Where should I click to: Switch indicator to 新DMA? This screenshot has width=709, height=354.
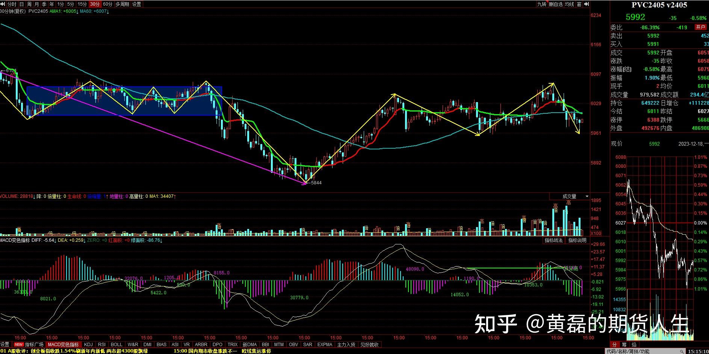tap(249, 344)
